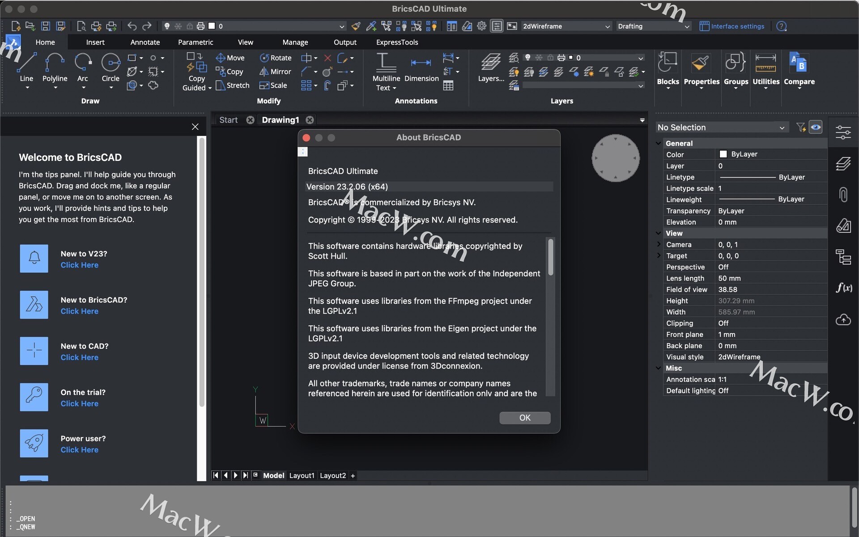Open the Copy Guided tool
859x537 pixels.
click(196, 71)
